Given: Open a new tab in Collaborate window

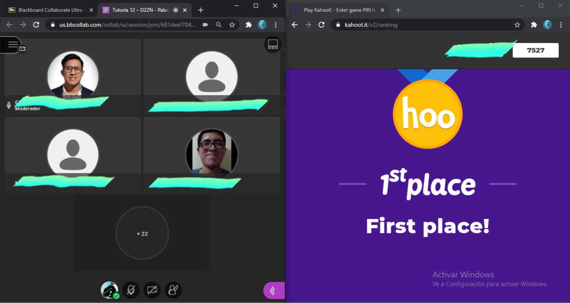Looking at the screenshot, I should click(x=201, y=10).
